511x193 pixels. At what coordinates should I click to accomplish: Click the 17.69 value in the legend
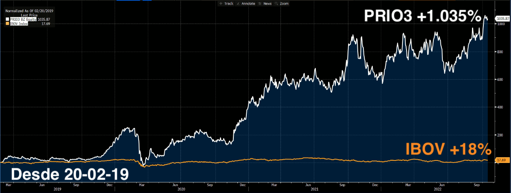(x=46, y=23)
